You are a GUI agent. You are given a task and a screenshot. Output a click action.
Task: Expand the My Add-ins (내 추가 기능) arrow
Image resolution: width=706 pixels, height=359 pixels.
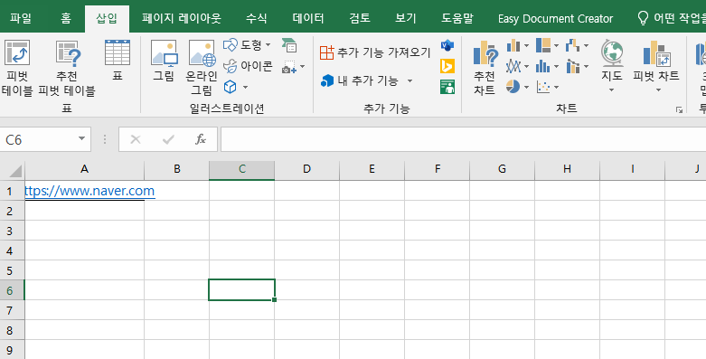409,81
